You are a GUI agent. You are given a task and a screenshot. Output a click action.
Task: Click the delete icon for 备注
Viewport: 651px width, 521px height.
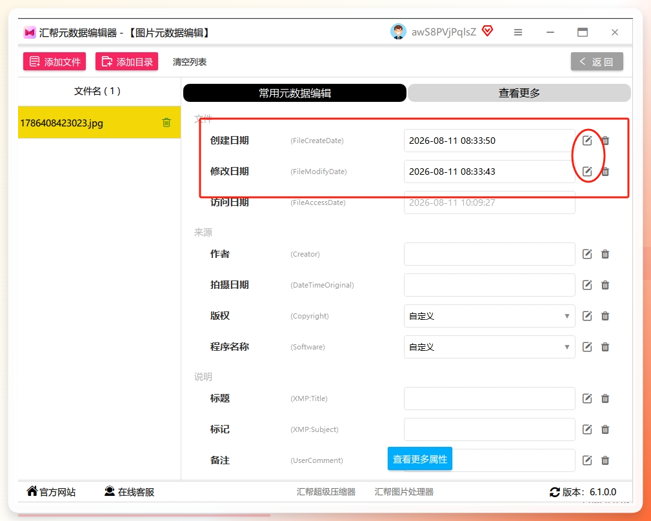click(605, 460)
